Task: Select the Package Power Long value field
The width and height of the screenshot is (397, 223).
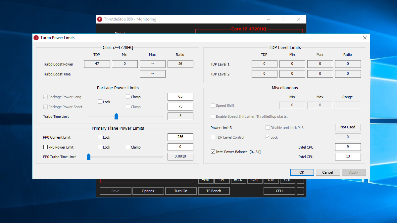Action: point(180,97)
